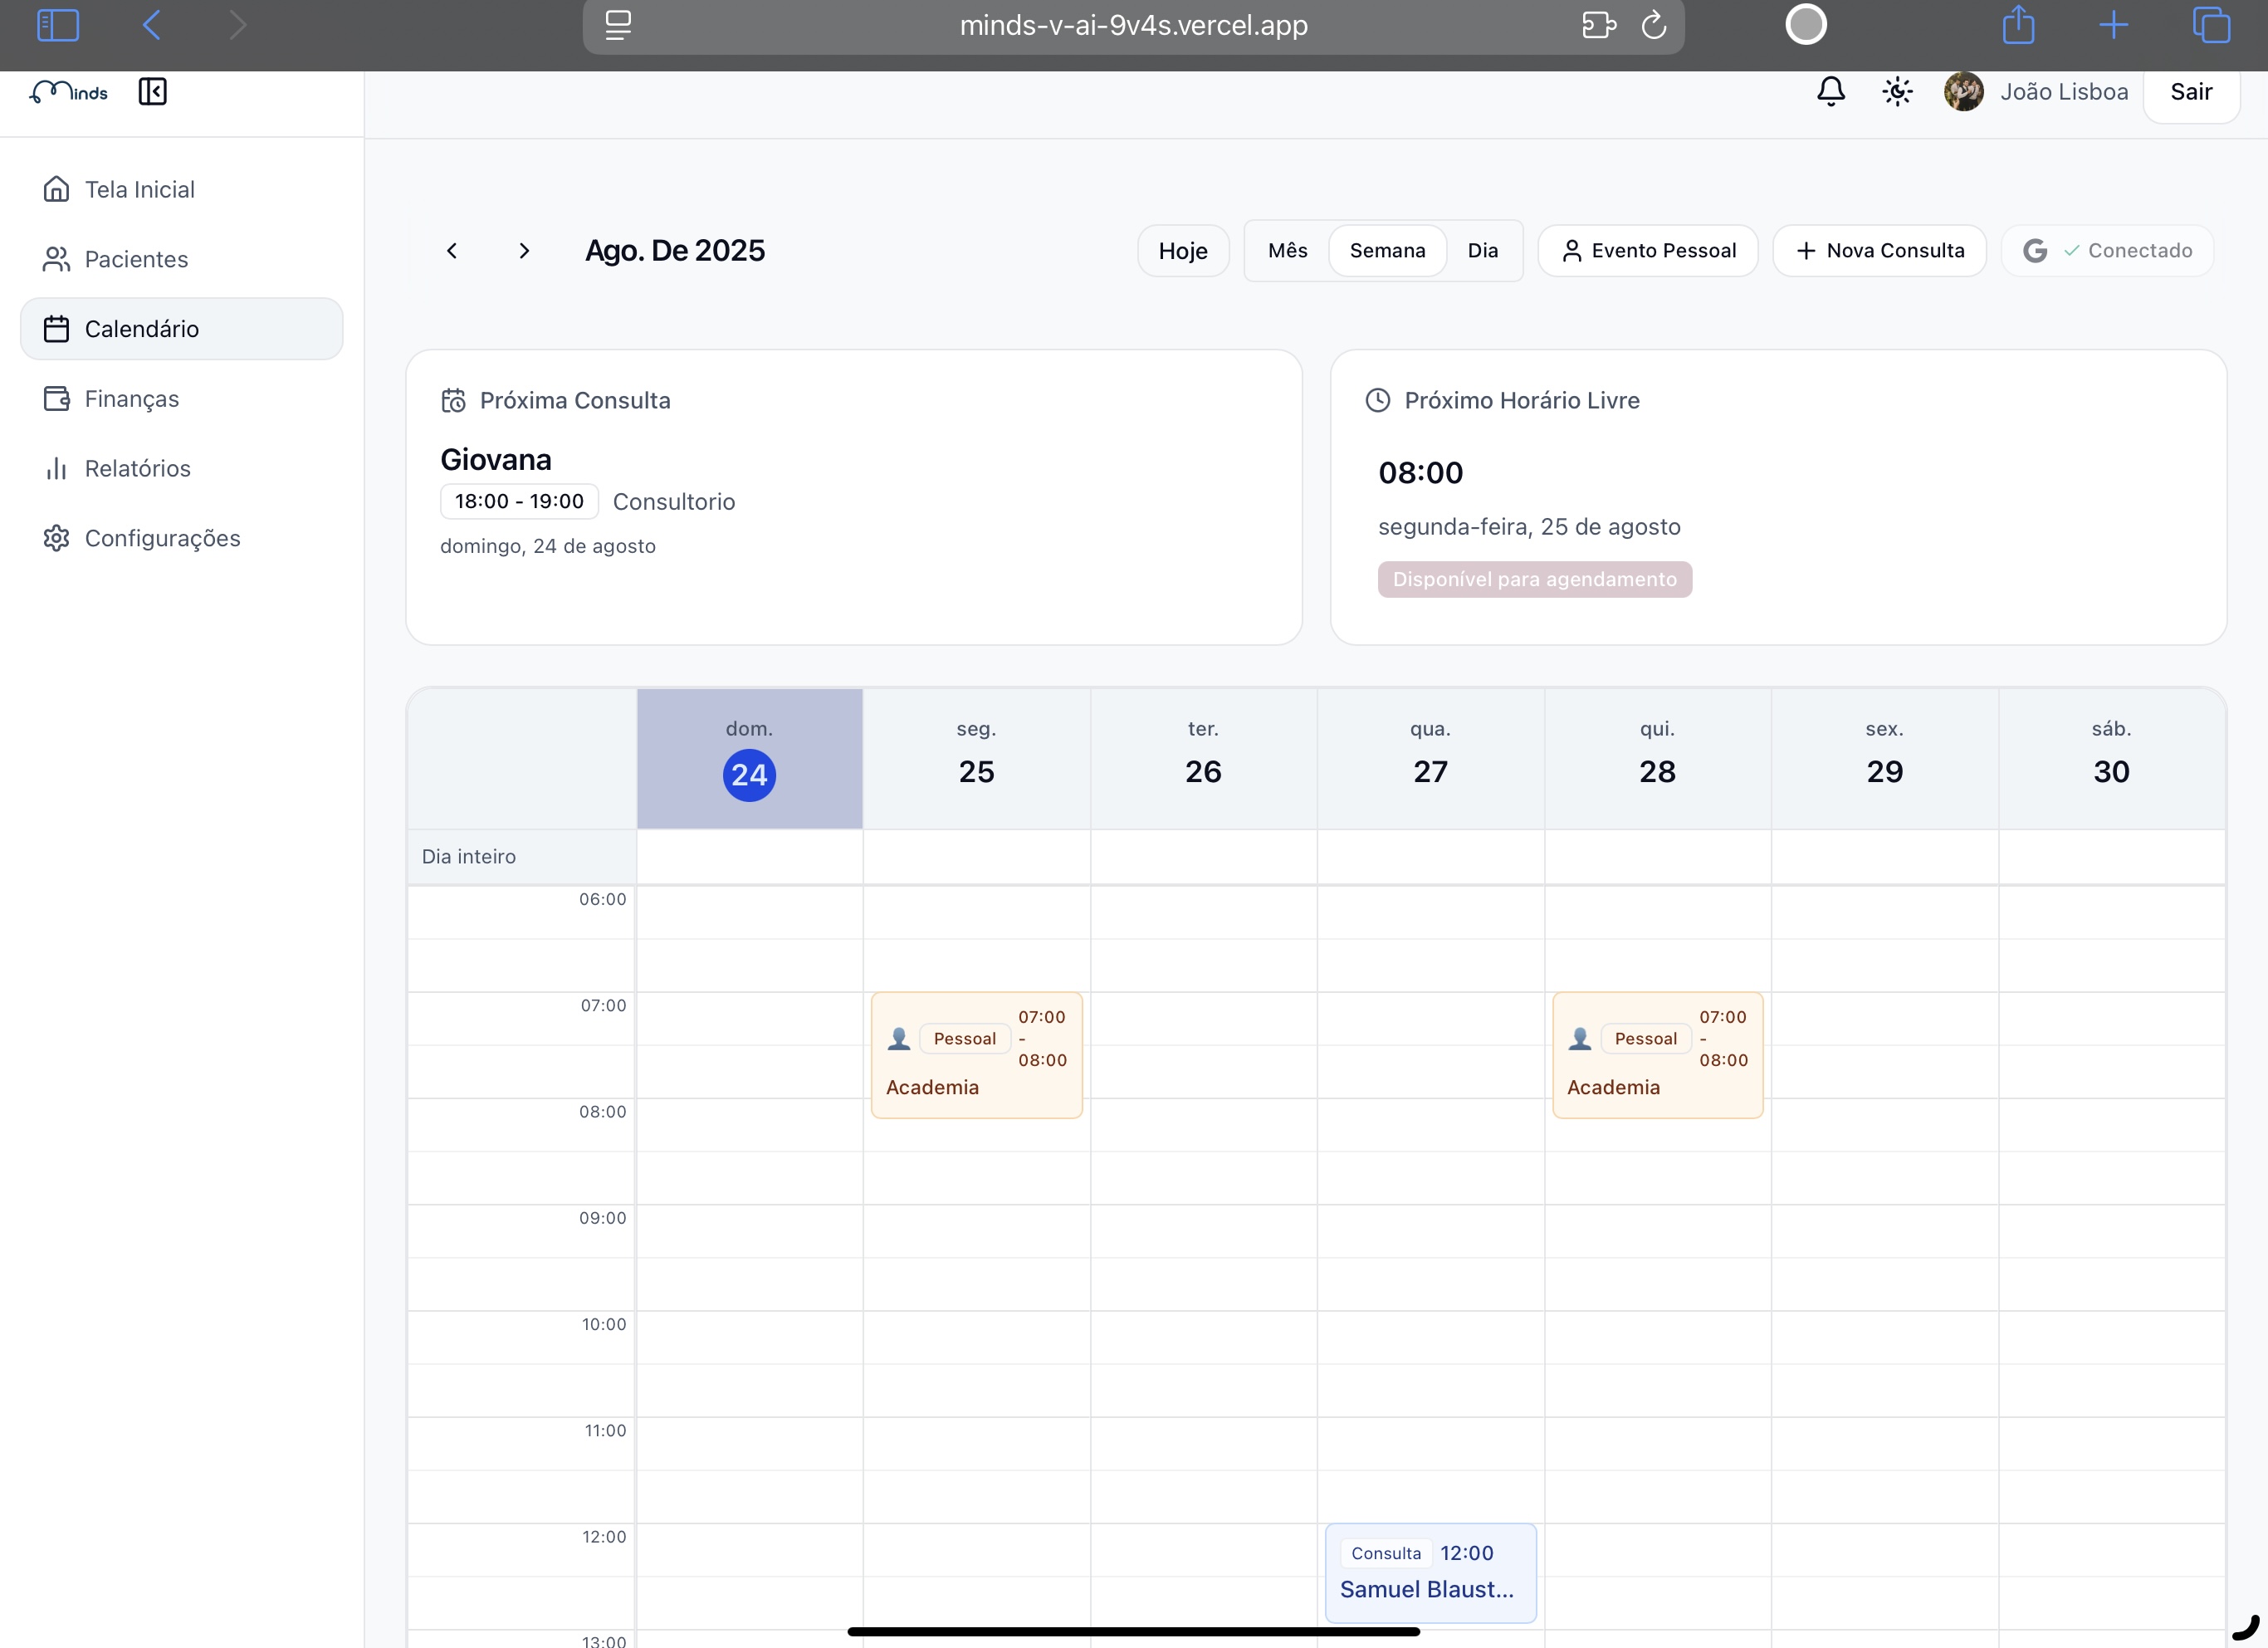Click the Safari address bar URL
Viewport: 2268px width, 1648px height.
point(1133,25)
